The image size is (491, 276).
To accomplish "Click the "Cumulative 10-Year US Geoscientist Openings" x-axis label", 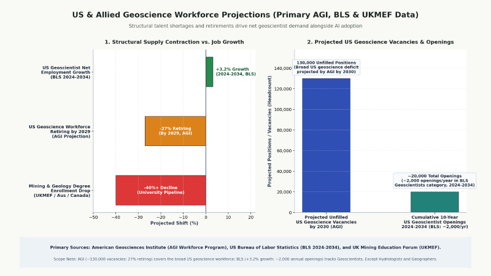I will click(x=435, y=222).
